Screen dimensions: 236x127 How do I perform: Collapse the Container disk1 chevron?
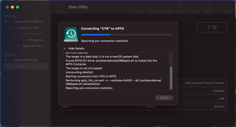tap(10, 28)
